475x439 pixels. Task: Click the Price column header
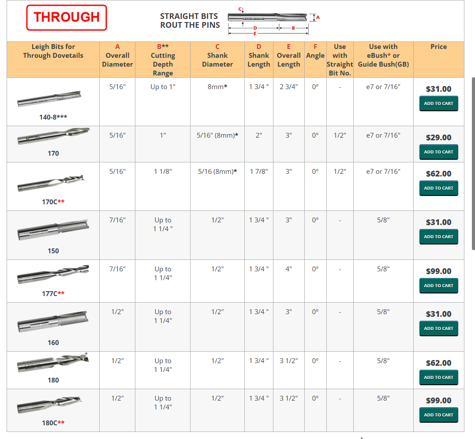[x=438, y=47]
